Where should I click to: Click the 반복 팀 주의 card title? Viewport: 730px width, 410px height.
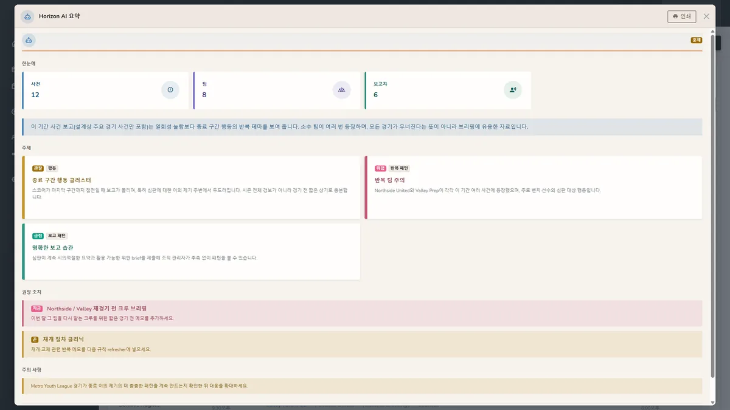[390, 180]
